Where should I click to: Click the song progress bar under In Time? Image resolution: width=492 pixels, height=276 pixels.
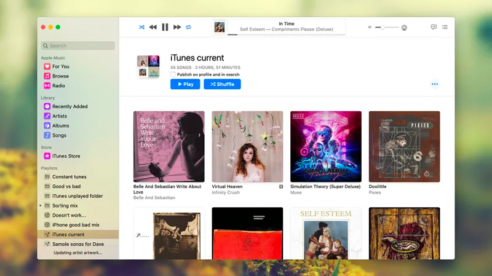(x=286, y=34)
